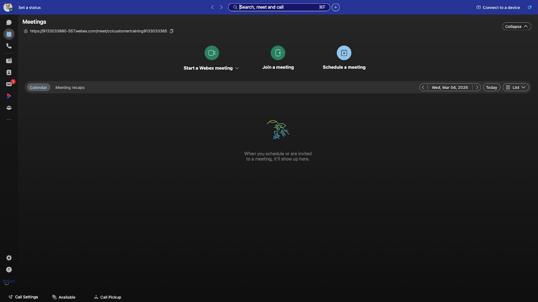Go to previous day in date picker
Screen dimensions: 538x302
423,88
